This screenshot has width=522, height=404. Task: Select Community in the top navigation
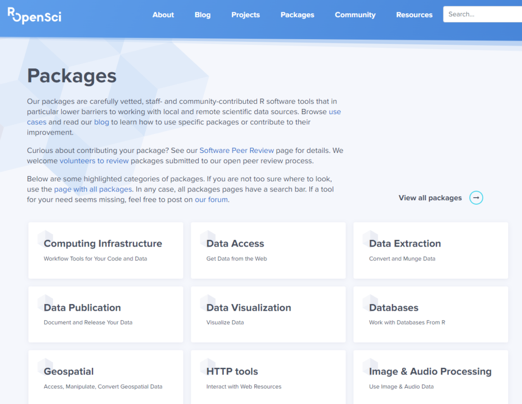tap(355, 15)
